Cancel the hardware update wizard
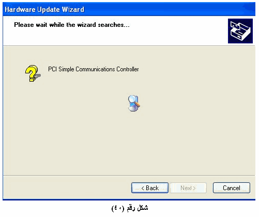The image size is (259, 217). click(232, 188)
